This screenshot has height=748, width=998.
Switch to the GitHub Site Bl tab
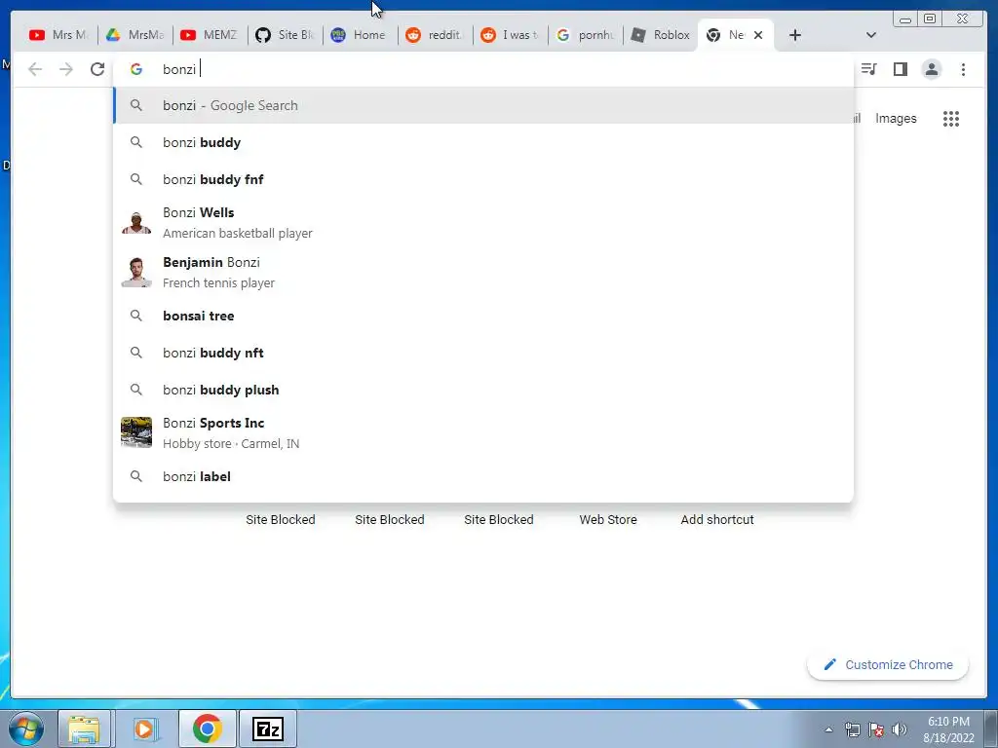click(285, 35)
